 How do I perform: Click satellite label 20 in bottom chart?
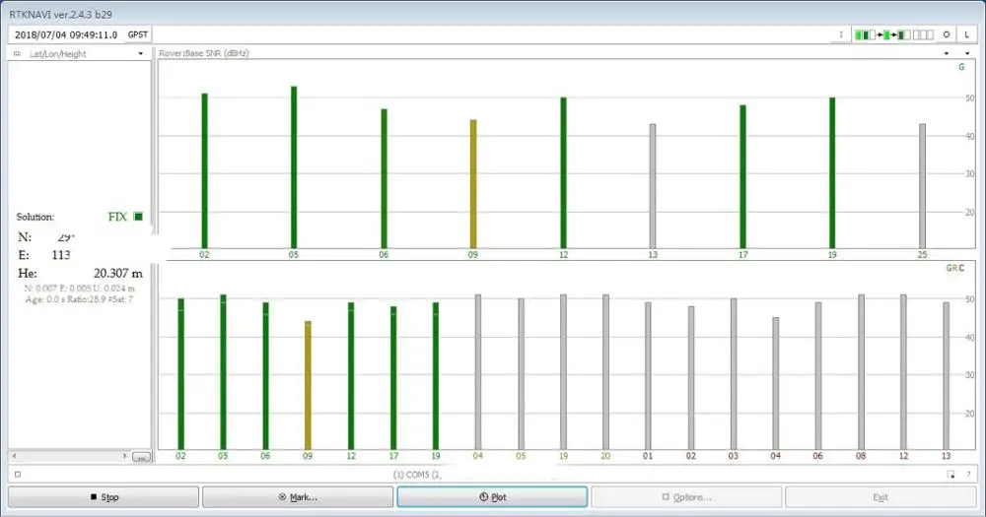pos(605,456)
